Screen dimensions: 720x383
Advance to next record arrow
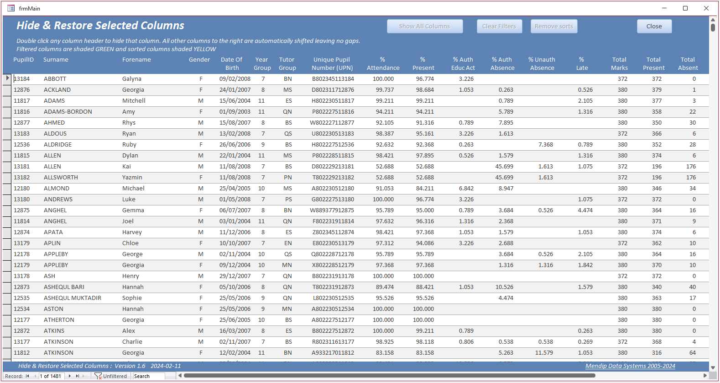(x=69, y=376)
